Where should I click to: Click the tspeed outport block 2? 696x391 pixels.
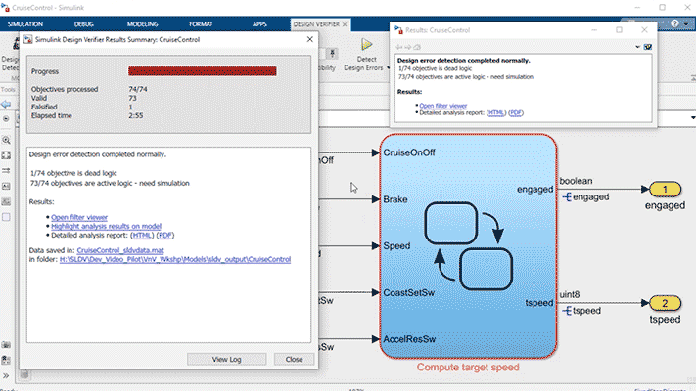[665, 302]
